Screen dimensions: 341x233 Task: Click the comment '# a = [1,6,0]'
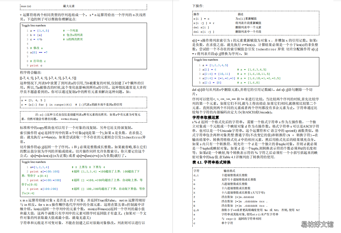pyautogui.click(x=249, y=83)
